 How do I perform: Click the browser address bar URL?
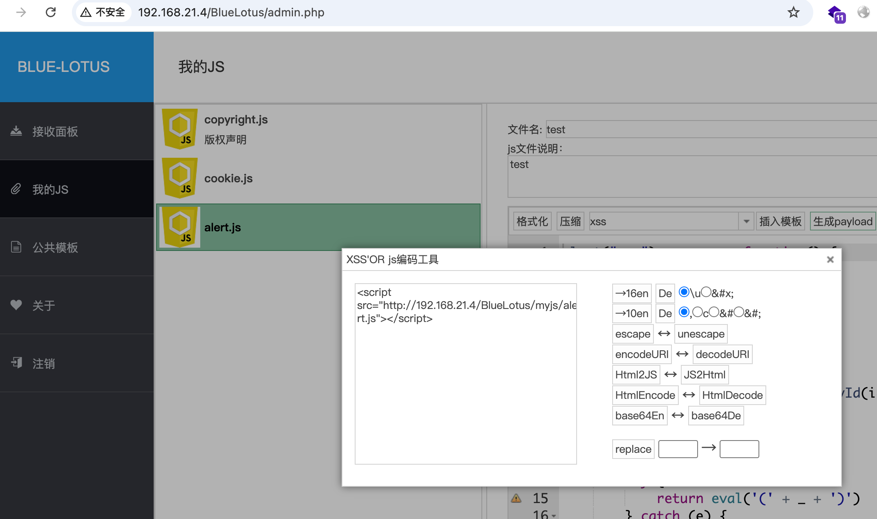tap(231, 12)
